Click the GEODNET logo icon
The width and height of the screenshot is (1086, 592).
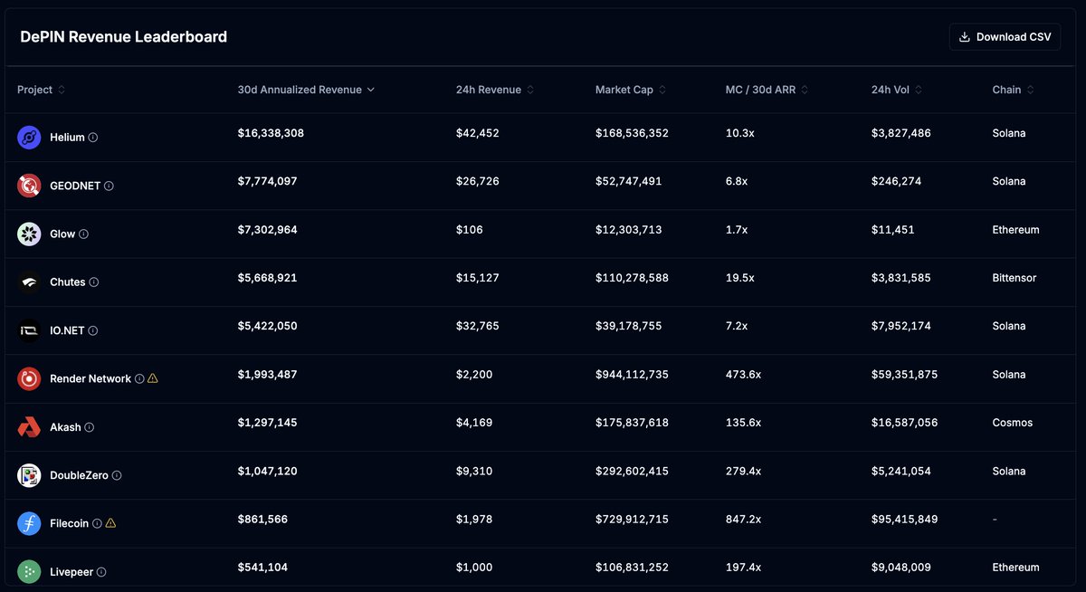pyautogui.click(x=29, y=186)
